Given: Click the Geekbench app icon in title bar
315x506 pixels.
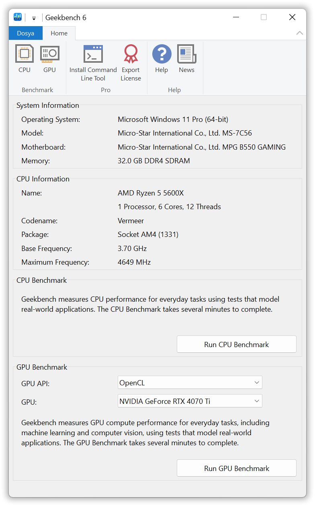Looking at the screenshot, I should (18, 17).
